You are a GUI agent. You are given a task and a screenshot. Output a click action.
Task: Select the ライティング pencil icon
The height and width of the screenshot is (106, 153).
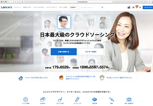[x=77, y=100]
